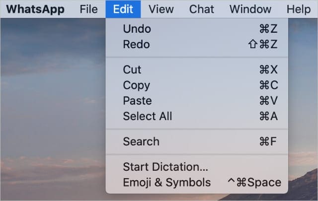Choose Redo from the Edit menu
318x201 pixels.
(x=136, y=45)
